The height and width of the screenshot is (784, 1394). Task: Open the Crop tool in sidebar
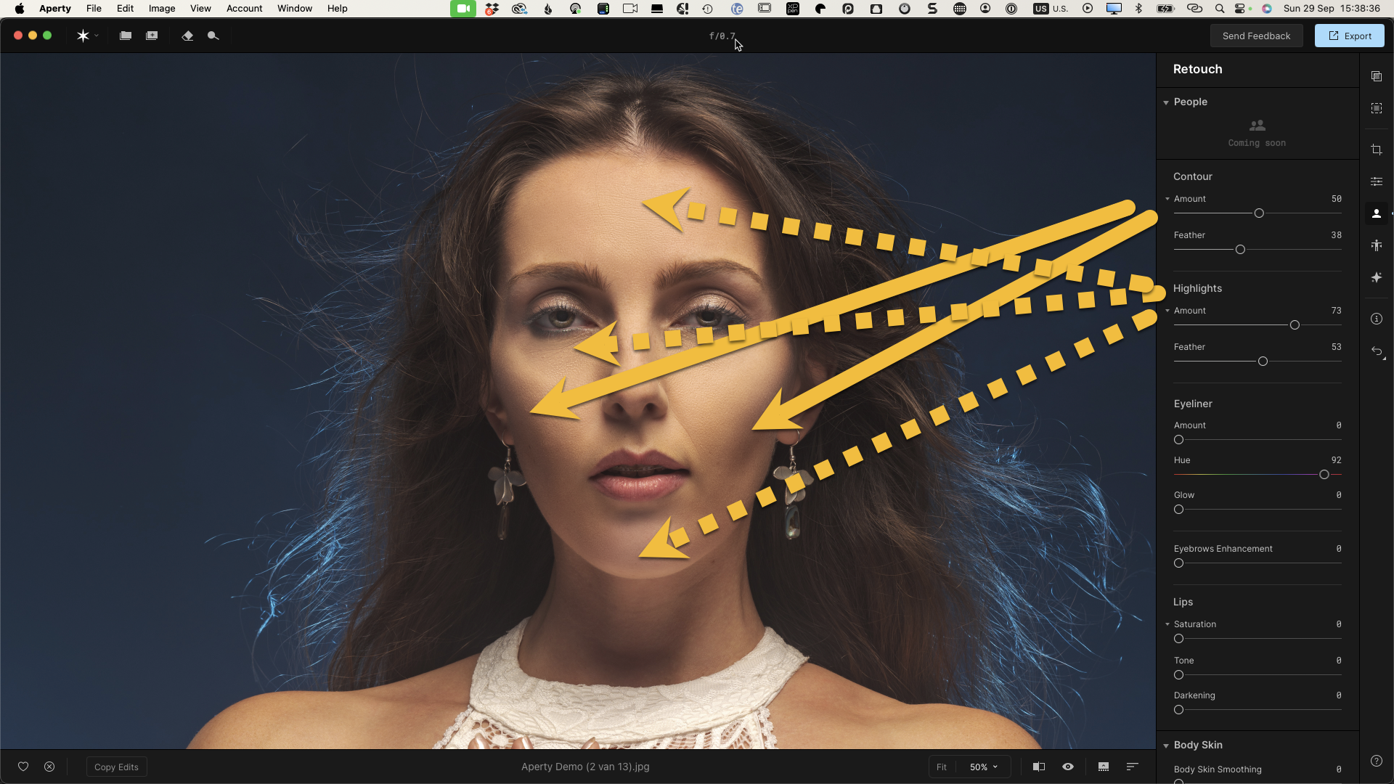click(x=1377, y=150)
